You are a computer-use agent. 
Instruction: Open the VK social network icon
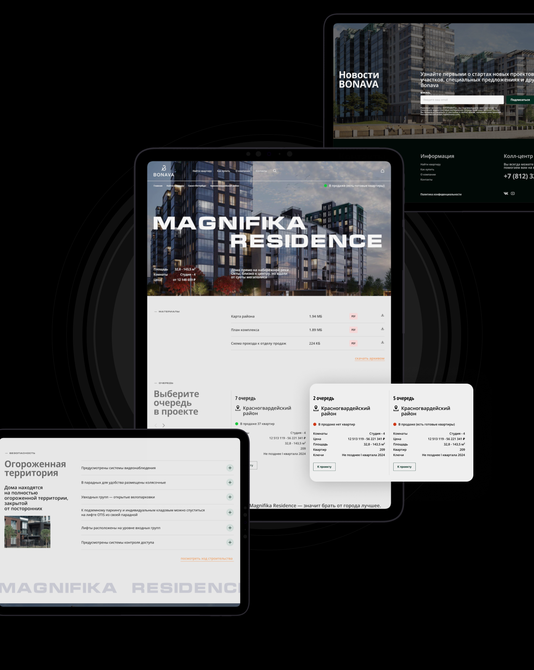pyautogui.click(x=506, y=193)
